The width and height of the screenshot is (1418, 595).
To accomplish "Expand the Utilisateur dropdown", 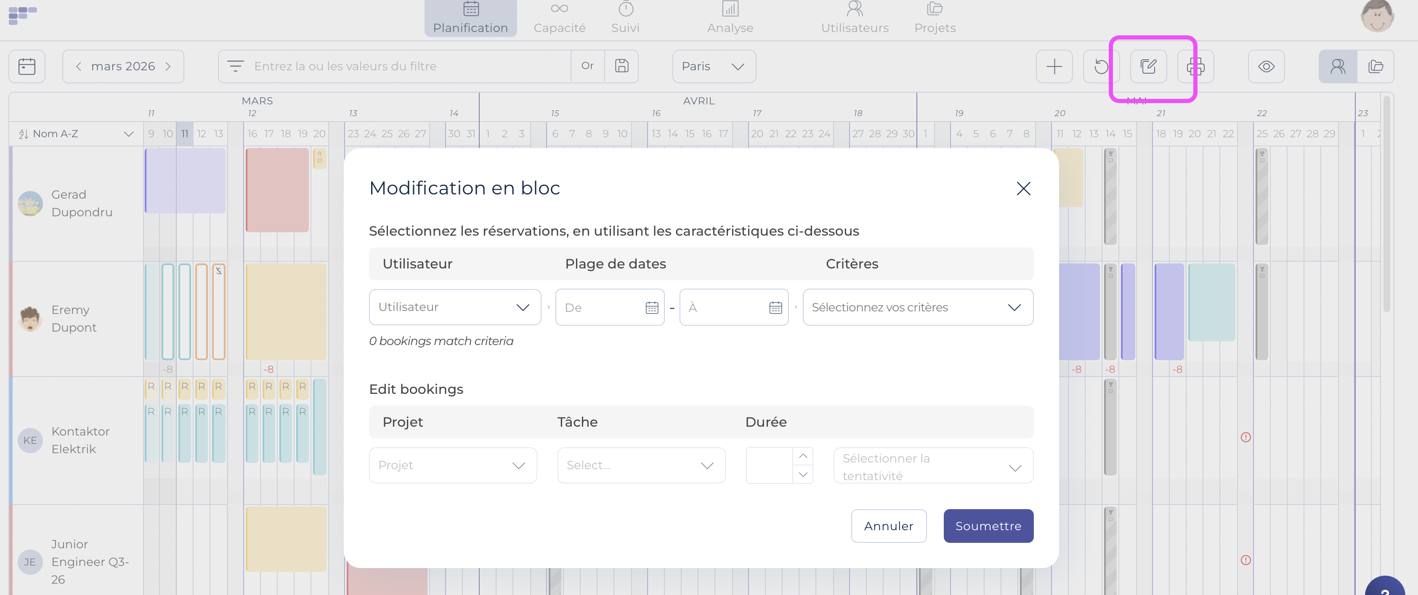I will pyautogui.click(x=455, y=307).
